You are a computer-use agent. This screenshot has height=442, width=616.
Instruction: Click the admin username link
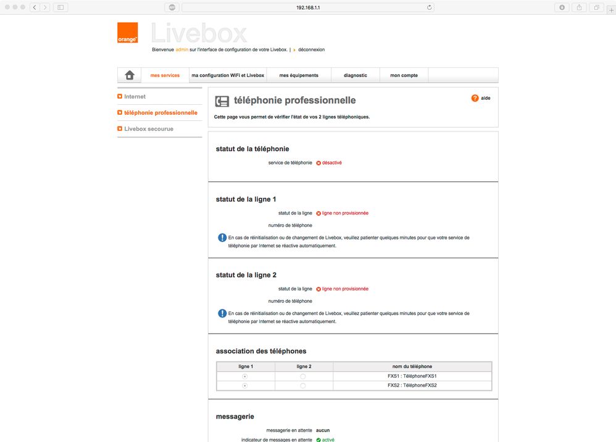click(x=182, y=50)
